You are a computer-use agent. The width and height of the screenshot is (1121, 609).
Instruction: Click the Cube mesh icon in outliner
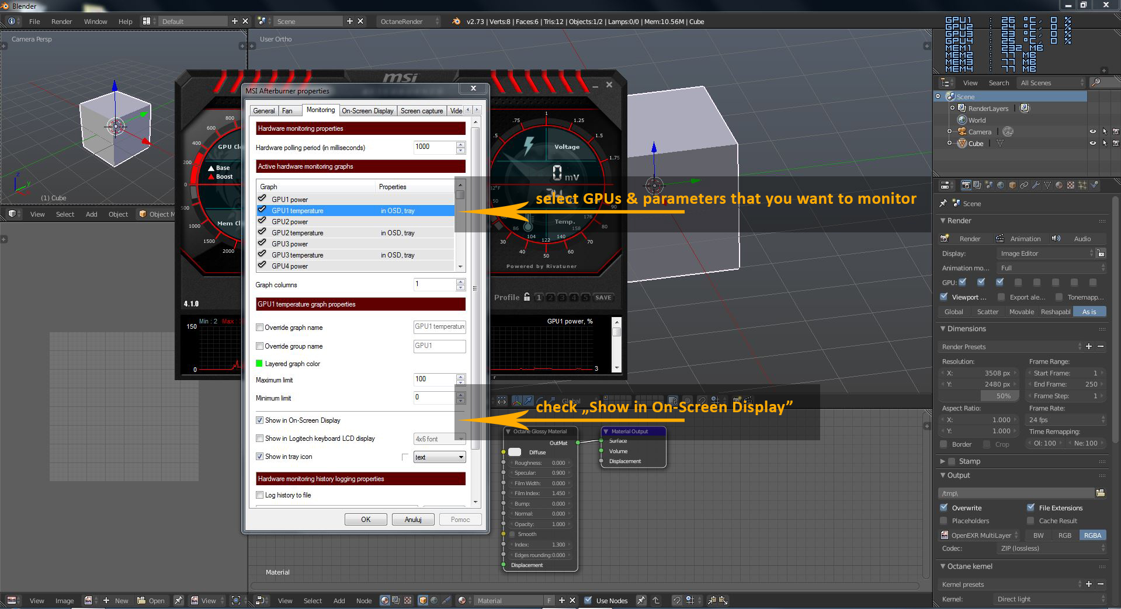(x=962, y=143)
